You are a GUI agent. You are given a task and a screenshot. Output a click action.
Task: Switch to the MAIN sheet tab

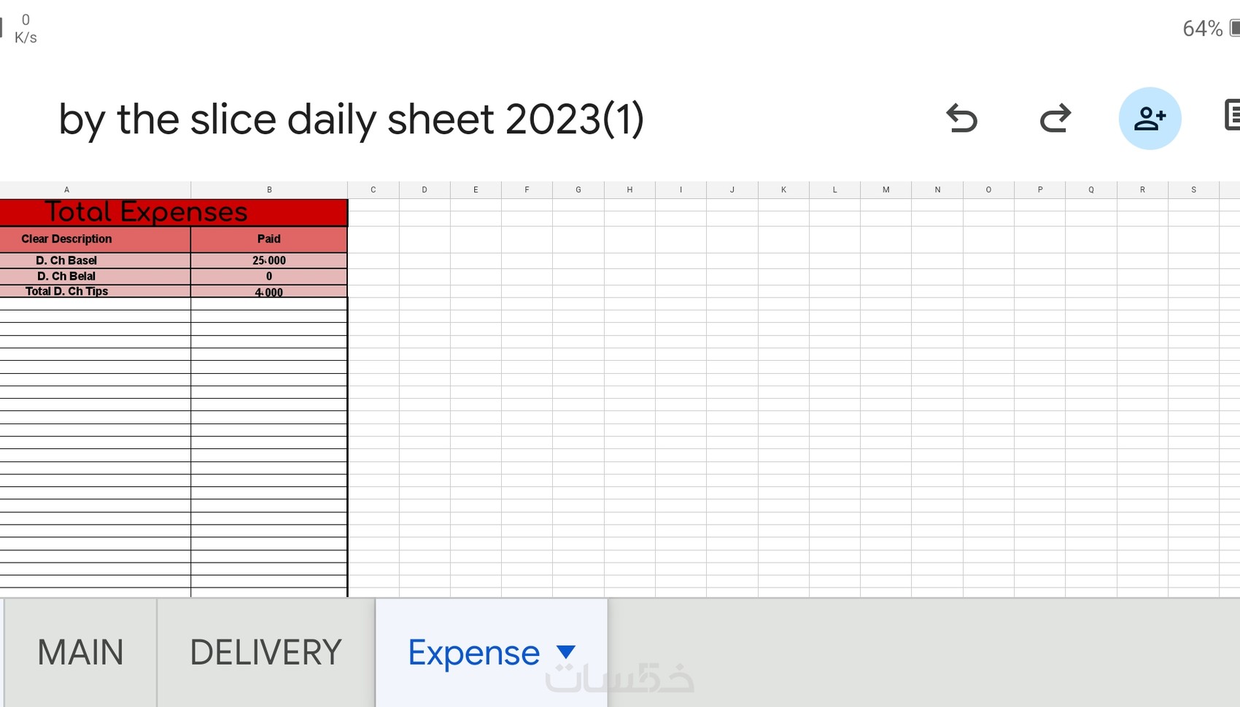pos(80,652)
